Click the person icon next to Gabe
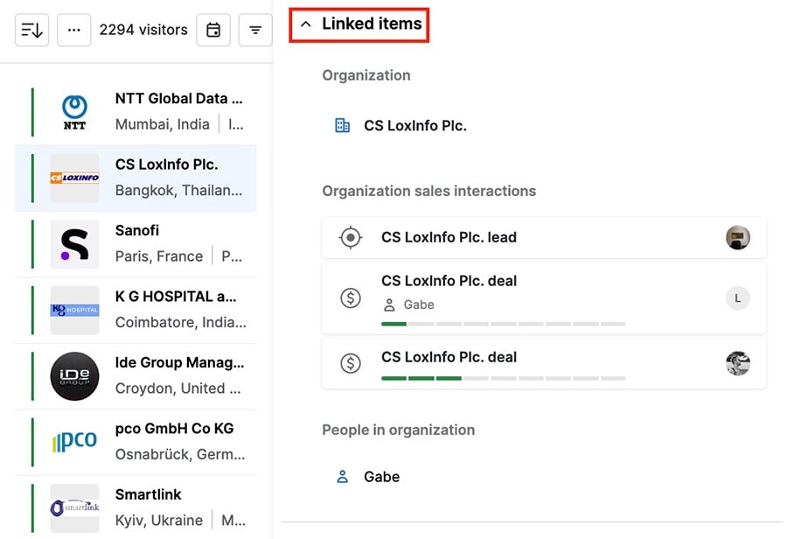 coord(388,304)
